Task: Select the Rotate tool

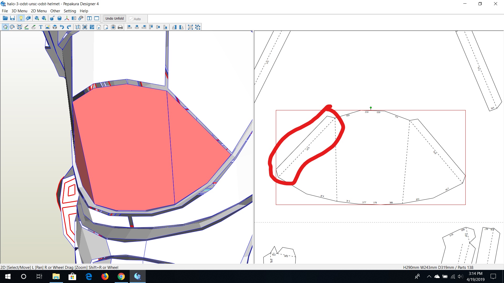Action: pos(12,27)
